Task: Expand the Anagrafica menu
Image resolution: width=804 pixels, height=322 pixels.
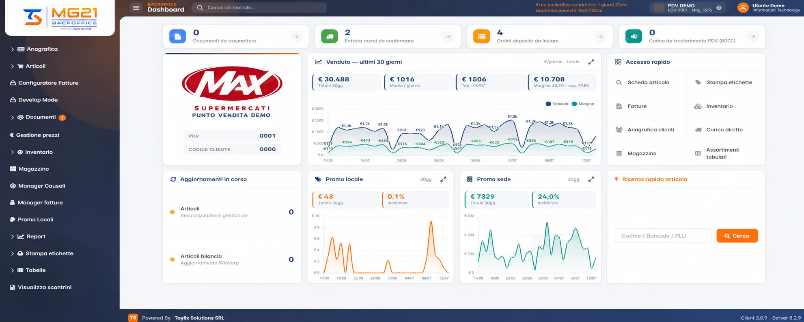Action: (x=34, y=49)
